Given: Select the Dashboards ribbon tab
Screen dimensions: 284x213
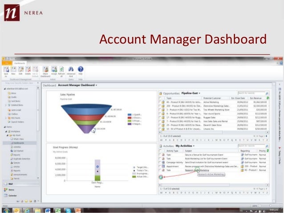Looking at the screenshot, I should point(20,63).
